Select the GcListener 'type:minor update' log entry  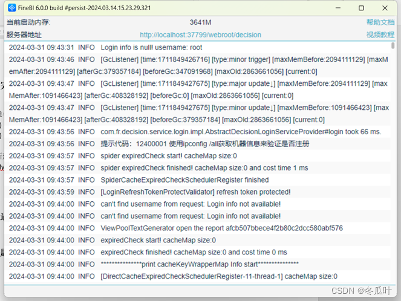[198, 114]
